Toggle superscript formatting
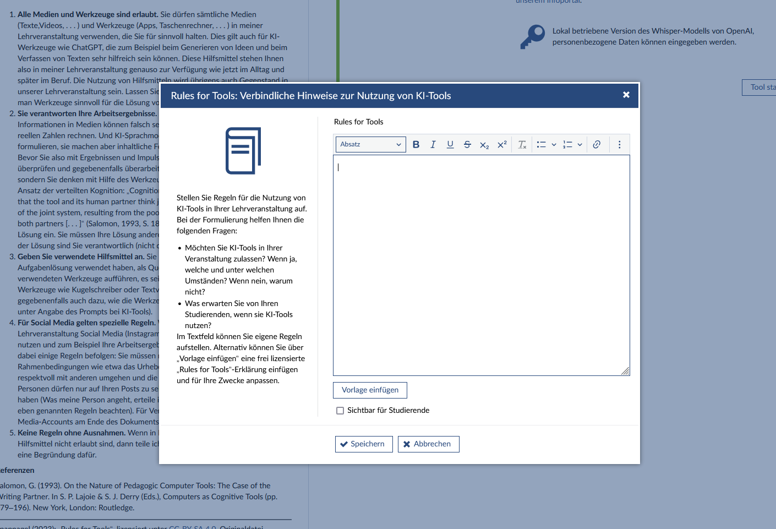 [502, 144]
